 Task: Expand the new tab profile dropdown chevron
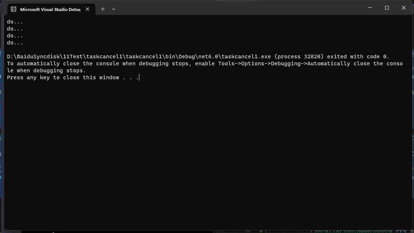tap(114, 9)
